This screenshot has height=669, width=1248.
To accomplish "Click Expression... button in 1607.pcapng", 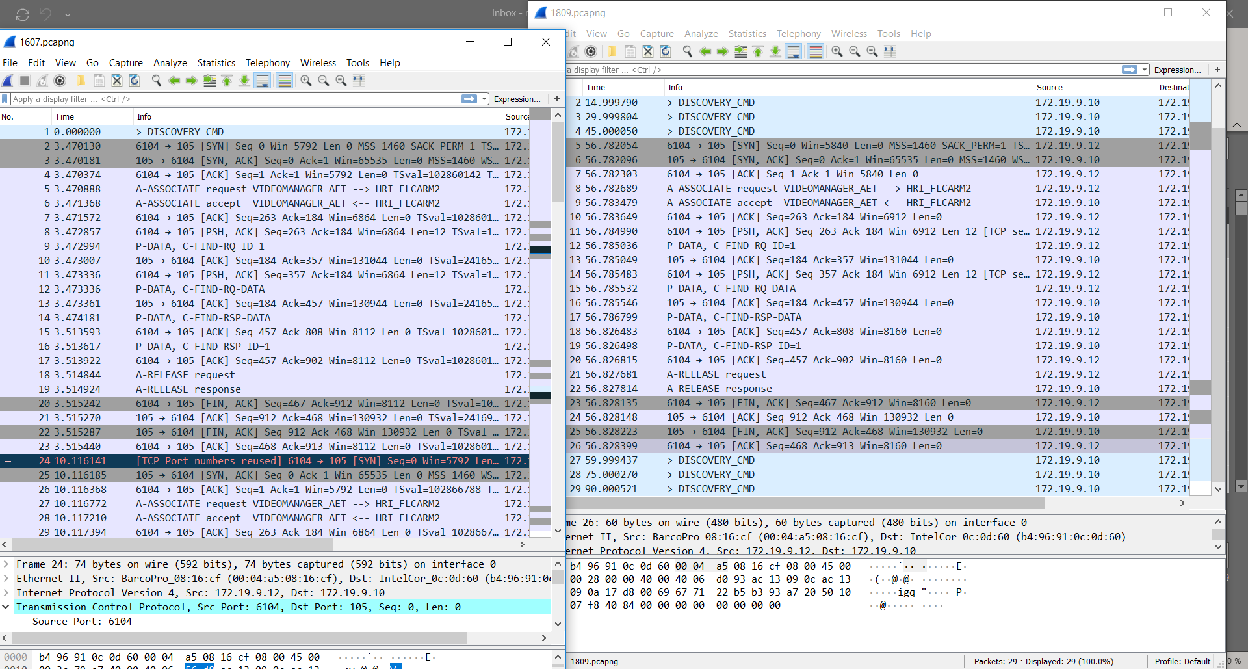I will point(517,99).
